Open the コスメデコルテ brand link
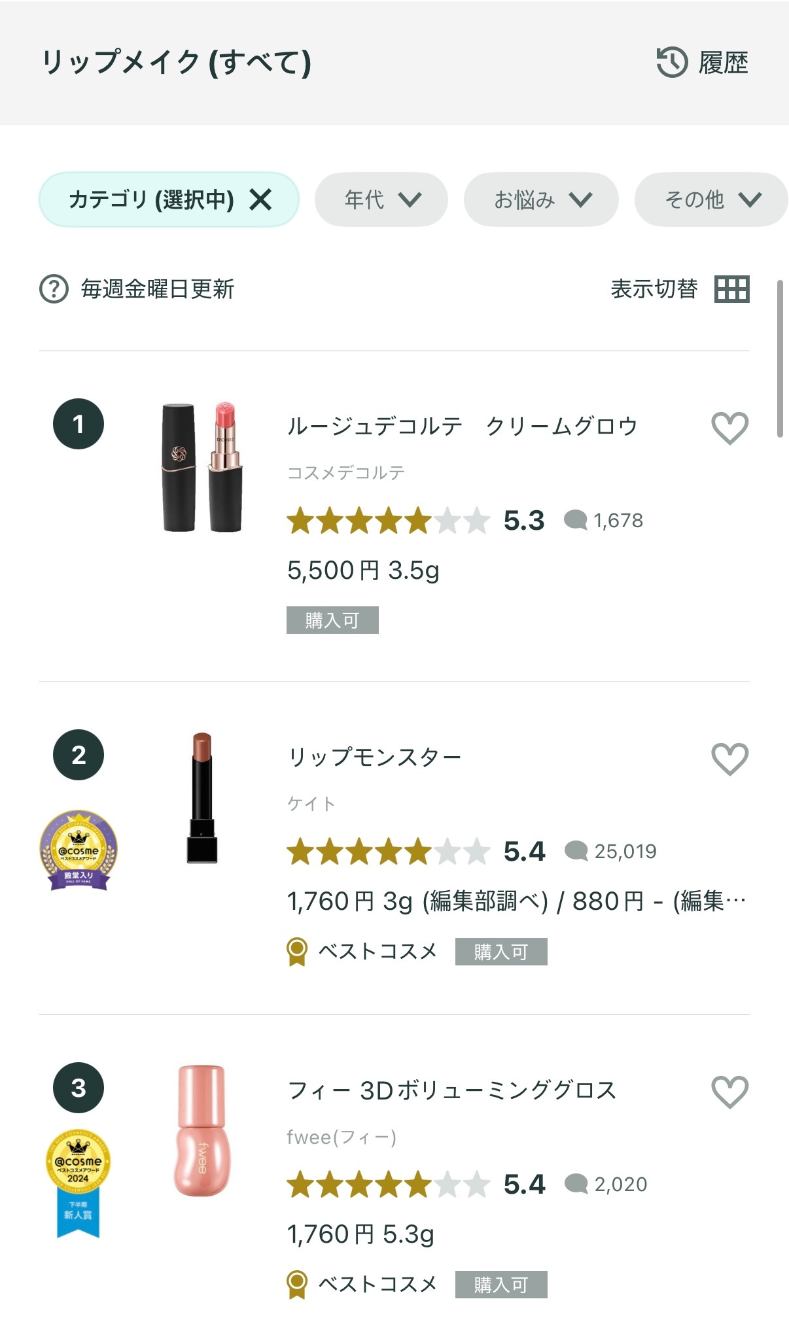 (x=346, y=472)
